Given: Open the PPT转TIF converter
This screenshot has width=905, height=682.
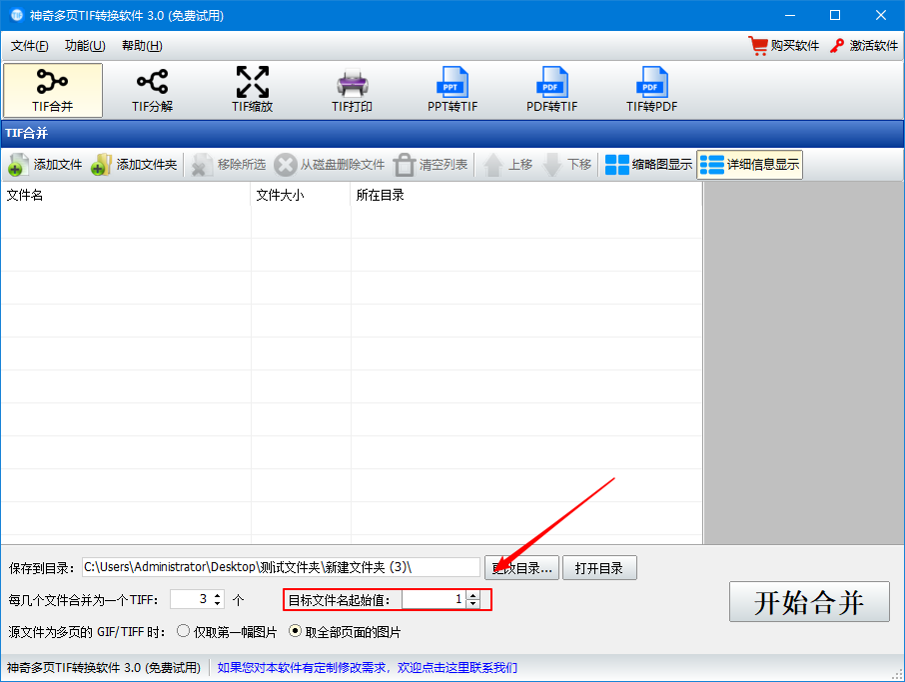Looking at the screenshot, I should [452, 91].
